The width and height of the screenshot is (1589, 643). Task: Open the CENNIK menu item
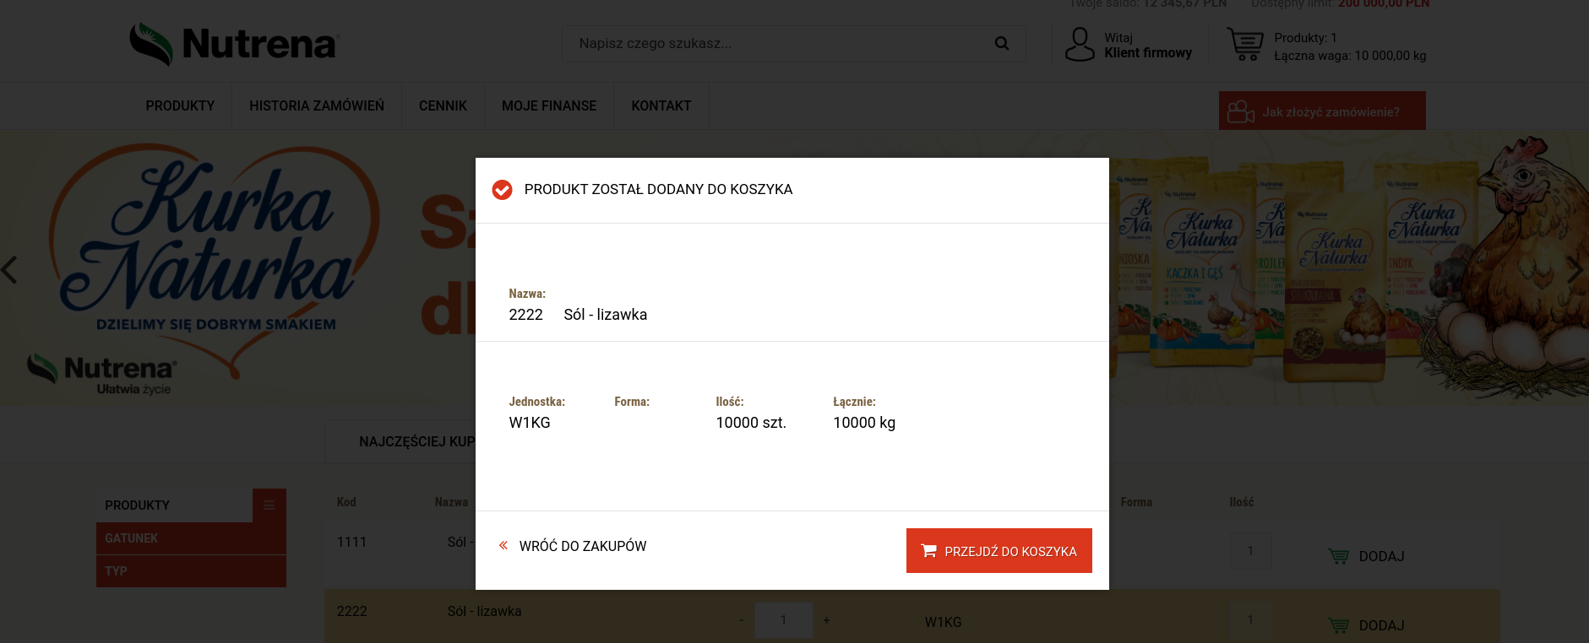443,105
